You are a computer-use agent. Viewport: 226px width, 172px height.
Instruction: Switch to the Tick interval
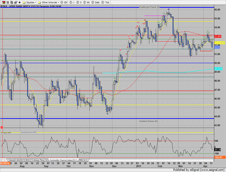(x=105, y=2)
